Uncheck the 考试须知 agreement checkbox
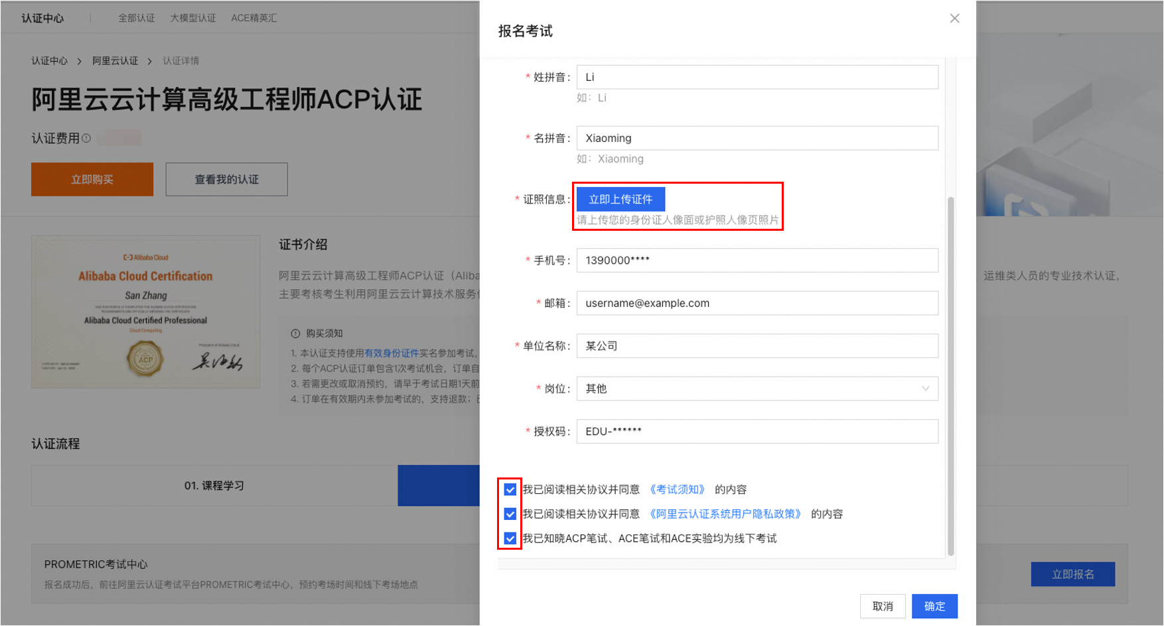Screen dimensions: 1164x626 (x=510, y=489)
